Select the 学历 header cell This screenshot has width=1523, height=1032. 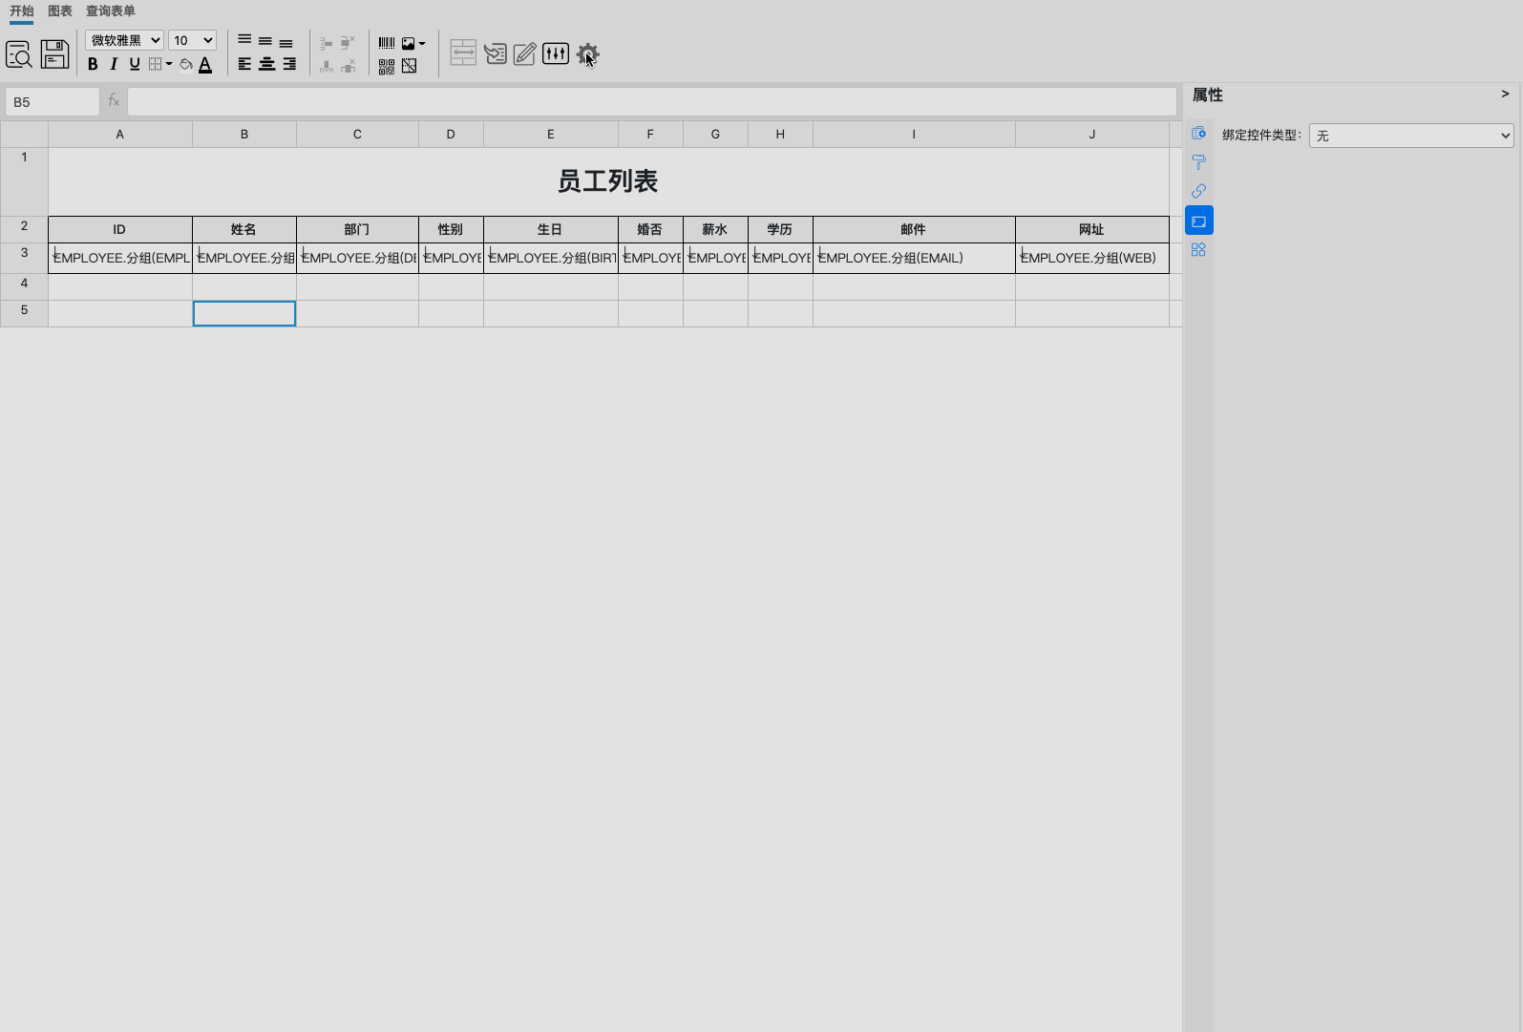(780, 230)
